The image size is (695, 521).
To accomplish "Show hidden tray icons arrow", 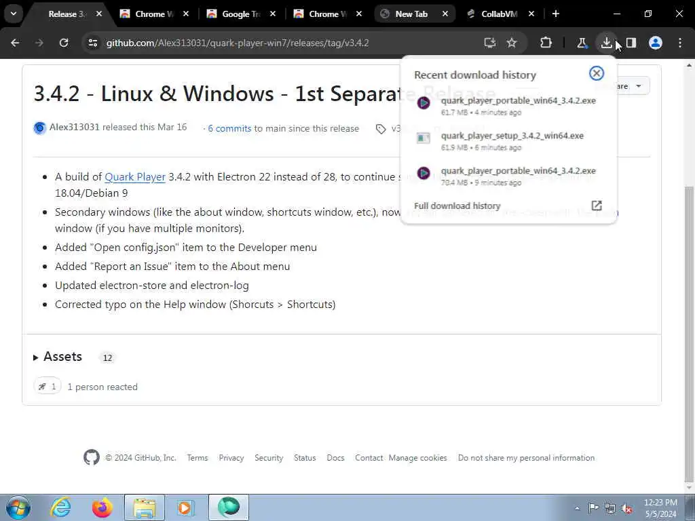I will tap(577, 508).
